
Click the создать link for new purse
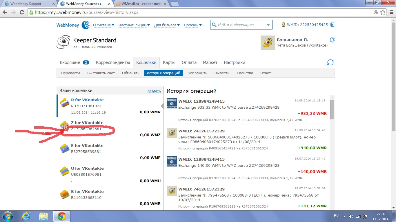pyautogui.click(x=154, y=91)
